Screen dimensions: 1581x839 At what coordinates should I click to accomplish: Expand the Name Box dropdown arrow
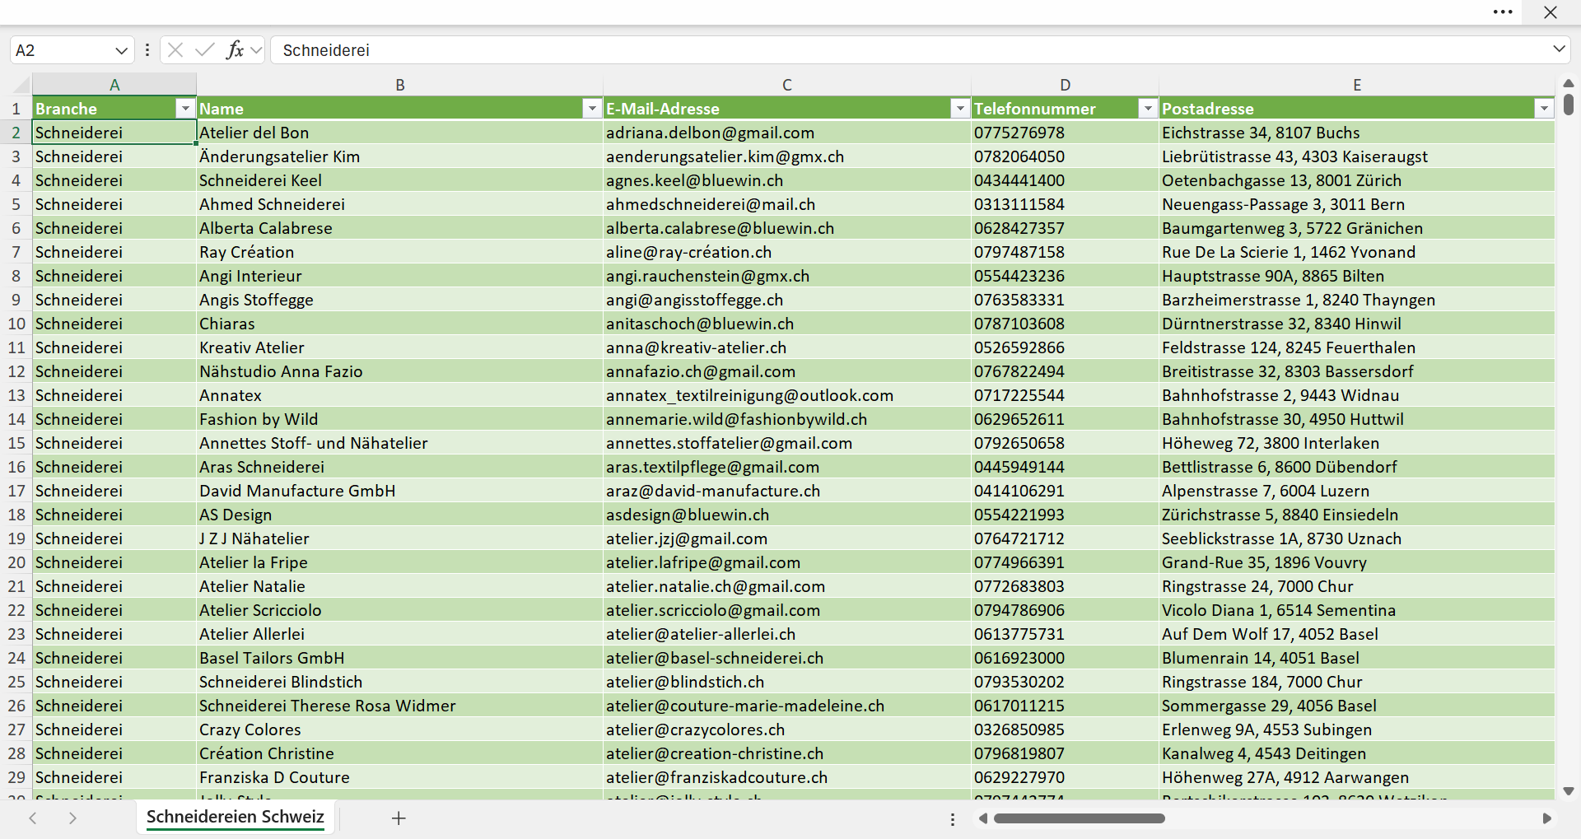pyautogui.click(x=121, y=50)
